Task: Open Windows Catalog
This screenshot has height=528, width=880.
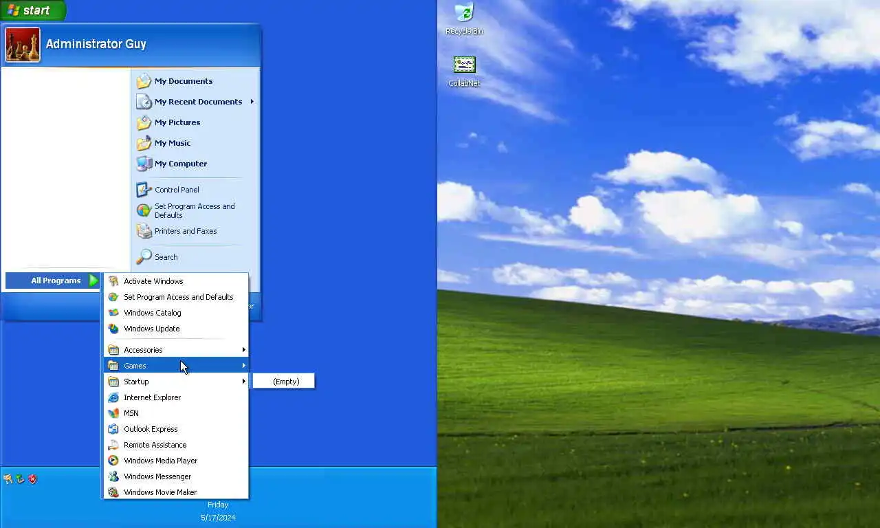Action: pos(176,313)
